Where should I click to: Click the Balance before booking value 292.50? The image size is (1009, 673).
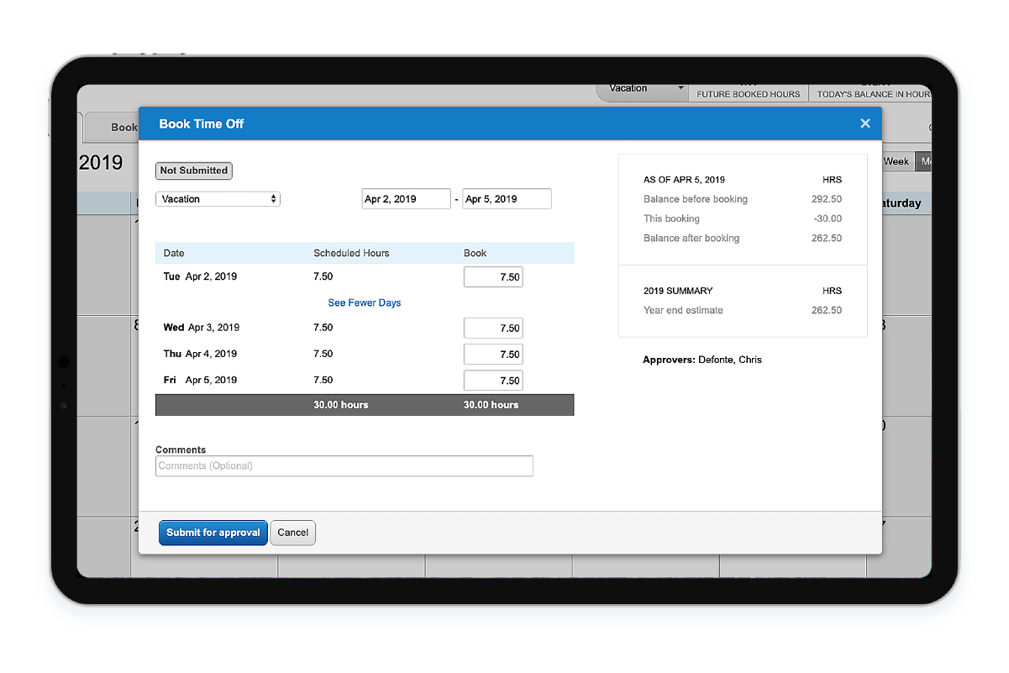(x=827, y=200)
